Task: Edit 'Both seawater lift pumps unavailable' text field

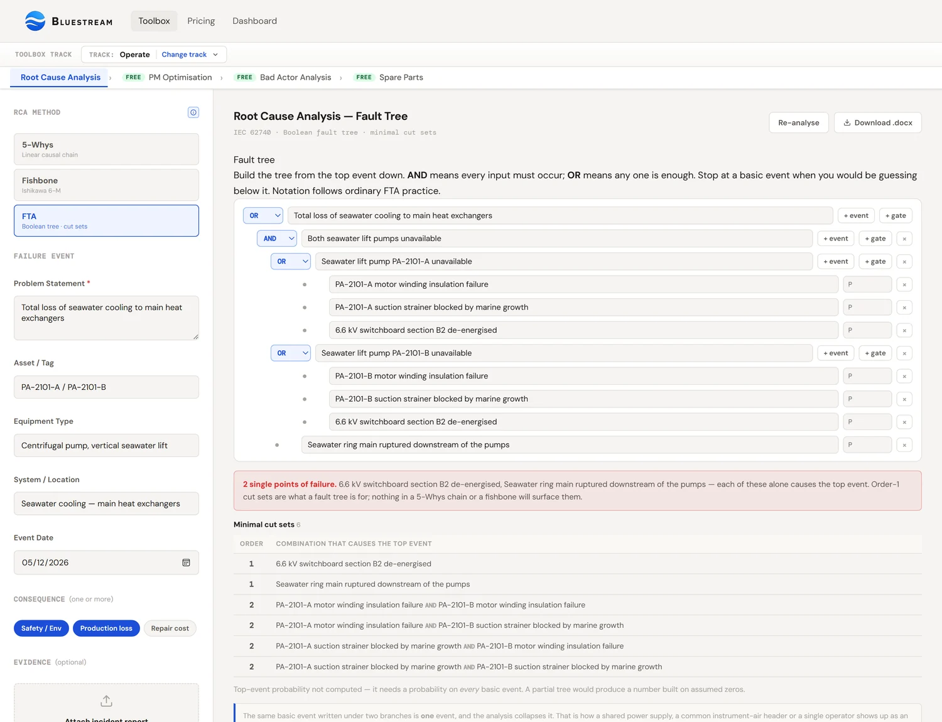Action: [x=557, y=239]
